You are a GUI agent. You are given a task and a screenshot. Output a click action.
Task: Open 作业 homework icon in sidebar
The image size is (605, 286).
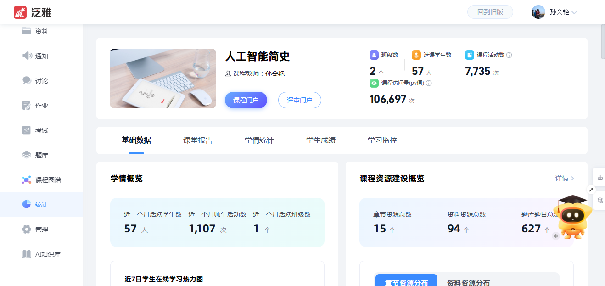pyautogui.click(x=27, y=106)
